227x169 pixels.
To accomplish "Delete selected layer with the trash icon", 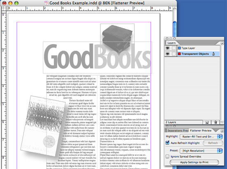I will (x=215, y=122).
